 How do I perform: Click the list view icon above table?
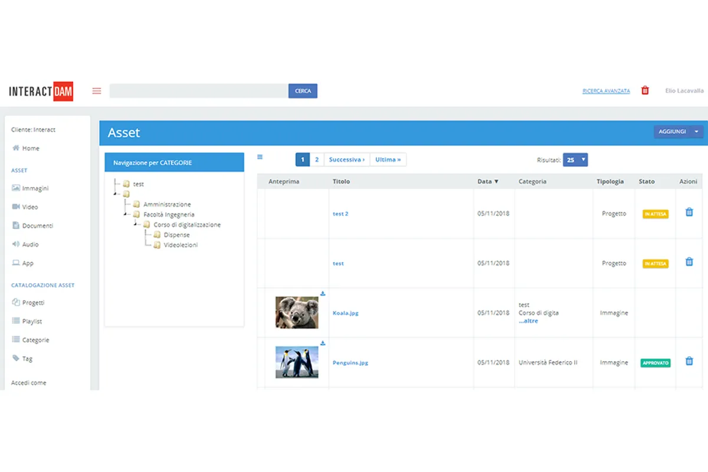click(x=260, y=157)
